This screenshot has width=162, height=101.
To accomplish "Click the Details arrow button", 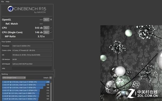I will pos(50,78).
